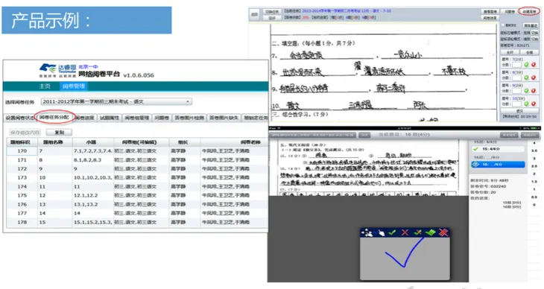544x289 pixels.
Task: Select table row with ID 173
Action: coord(137,177)
